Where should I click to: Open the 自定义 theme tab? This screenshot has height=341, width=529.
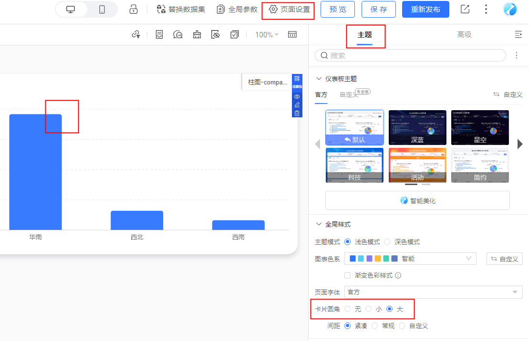click(x=348, y=94)
